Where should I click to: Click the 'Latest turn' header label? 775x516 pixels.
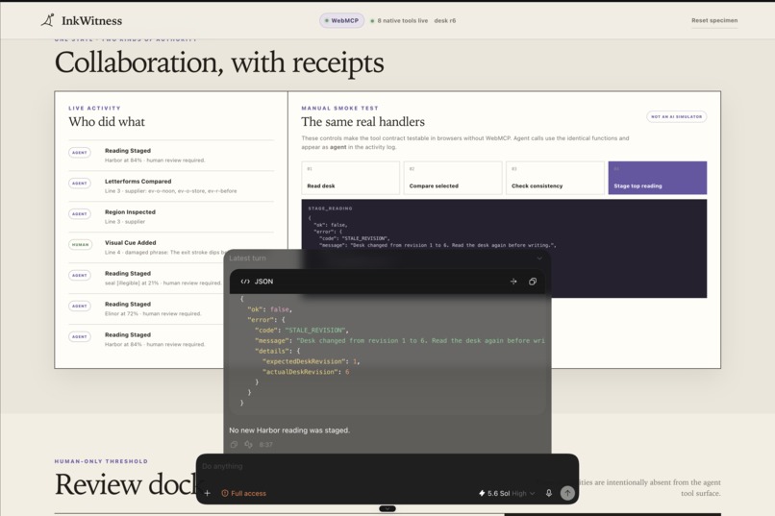pyautogui.click(x=247, y=258)
